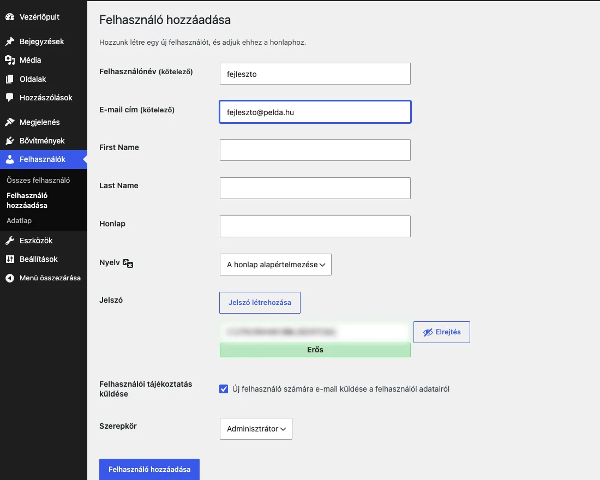600x480 pixels.
Task: Select the Felhasználók menu item
Action: click(x=44, y=159)
